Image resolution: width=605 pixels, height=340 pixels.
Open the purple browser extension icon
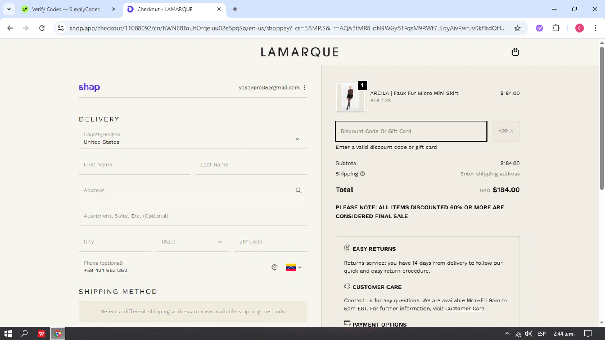click(x=540, y=28)
